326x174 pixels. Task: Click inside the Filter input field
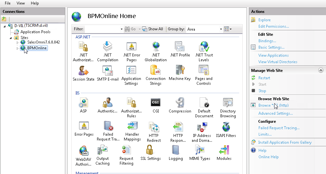[x=102, y=29]
